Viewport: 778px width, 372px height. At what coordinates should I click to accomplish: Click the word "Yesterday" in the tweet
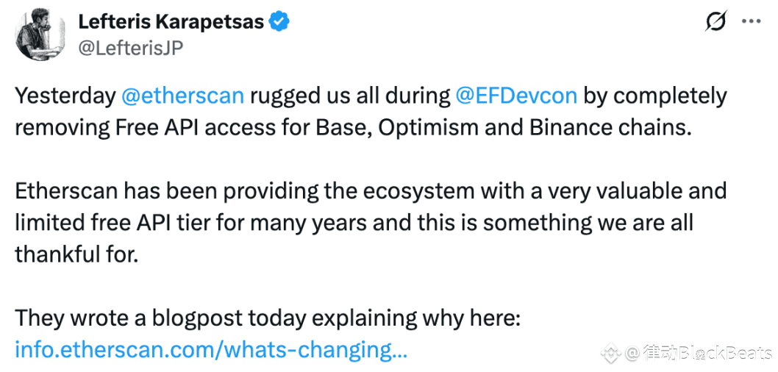tap(65, 96)
